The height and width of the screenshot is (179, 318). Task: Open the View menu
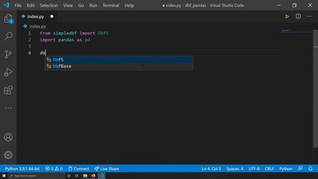coord(68,5)
